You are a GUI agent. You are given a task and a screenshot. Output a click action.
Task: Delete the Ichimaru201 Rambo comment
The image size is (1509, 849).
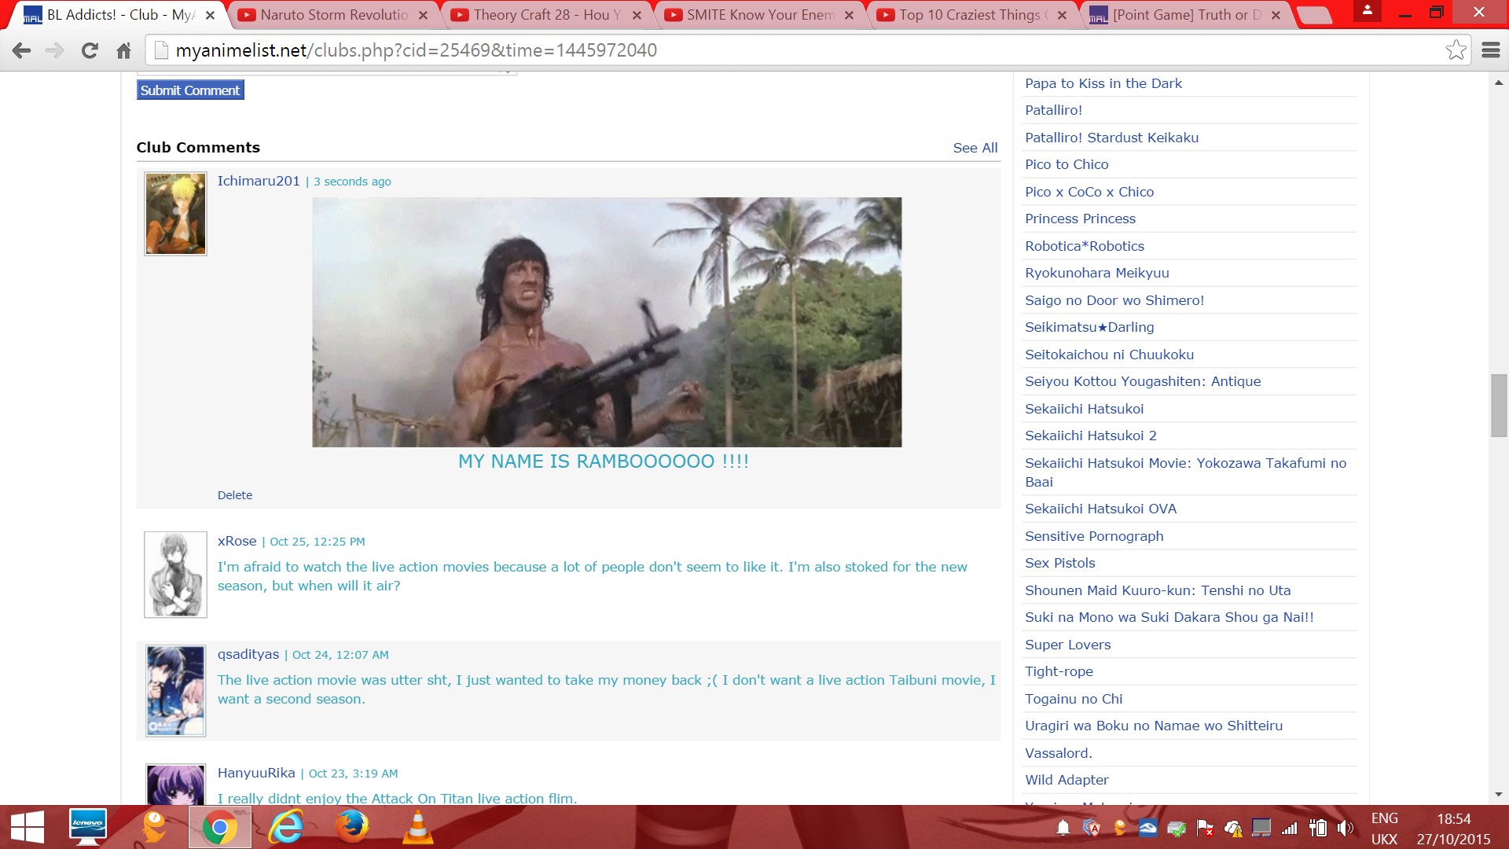pyautogui.click(x=234, y=495)
